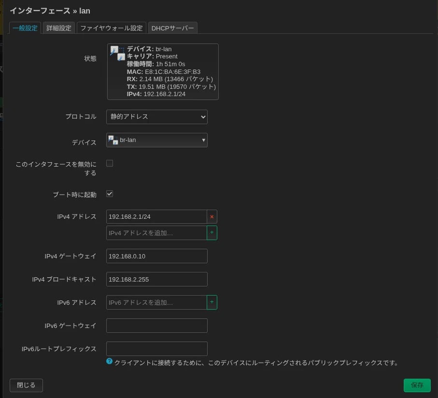Toggle 'ブート時に起動' checkbox

pyautogui.click(x=110, y=194)
